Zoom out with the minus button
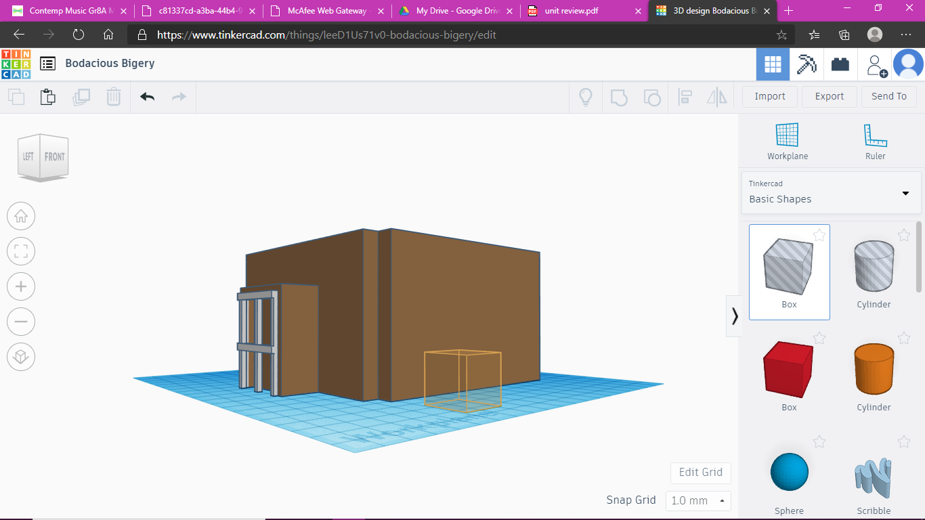This screenshot has width=925, height=520. click(x=21, y=322)
